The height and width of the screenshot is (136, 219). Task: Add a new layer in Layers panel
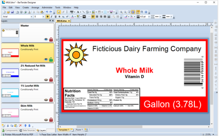[3, 126]
